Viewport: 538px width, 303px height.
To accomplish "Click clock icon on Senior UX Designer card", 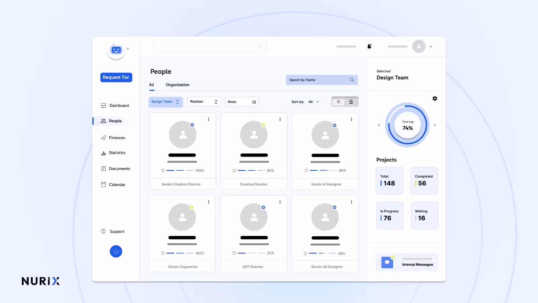I will 305,254.
